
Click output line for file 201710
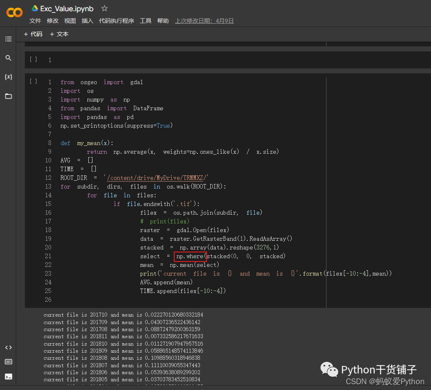point(124,315)
